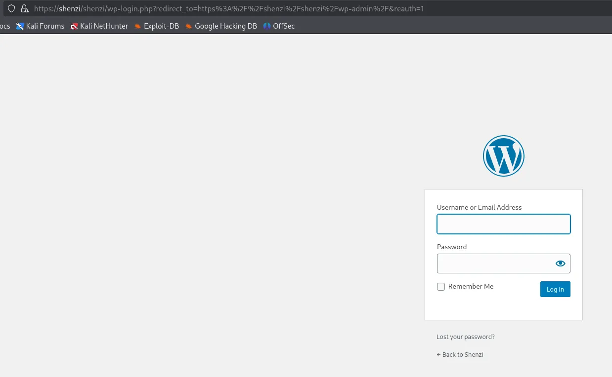Focus the Username or Email Address field
The image size is (612, 377).
coord(503,224)
